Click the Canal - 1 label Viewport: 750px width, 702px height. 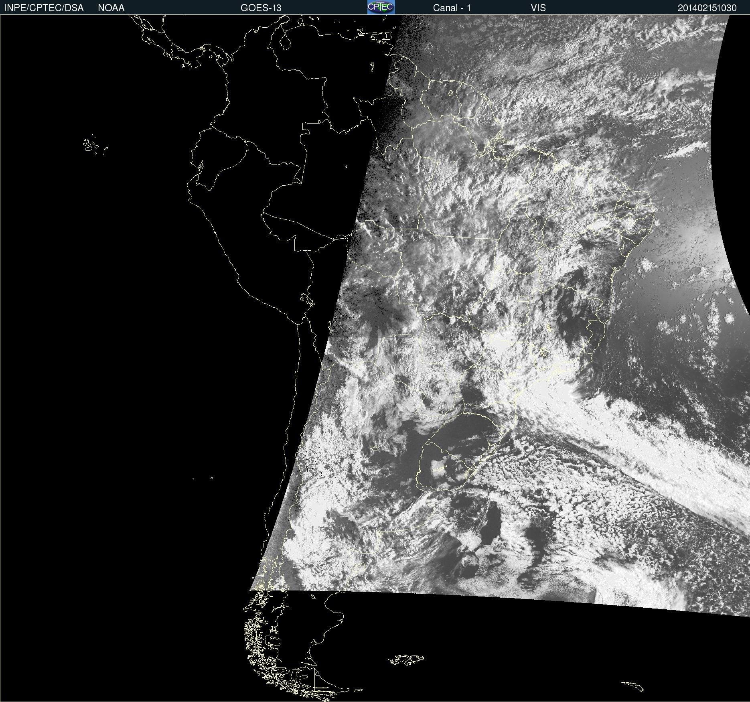[x=452, y=8]
